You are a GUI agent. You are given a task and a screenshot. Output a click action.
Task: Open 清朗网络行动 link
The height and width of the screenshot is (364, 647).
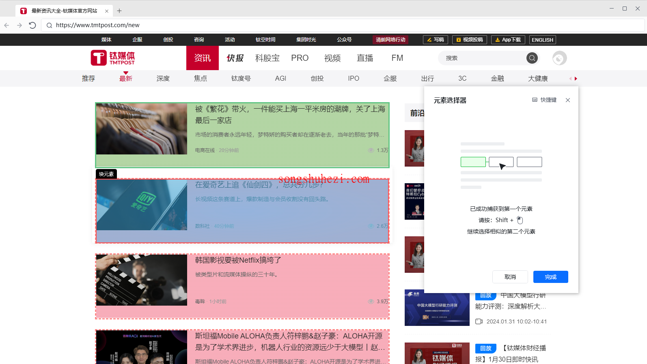point(390,40)
